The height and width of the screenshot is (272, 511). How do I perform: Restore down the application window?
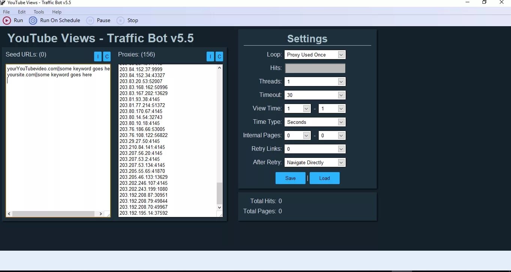coord(484,2)
